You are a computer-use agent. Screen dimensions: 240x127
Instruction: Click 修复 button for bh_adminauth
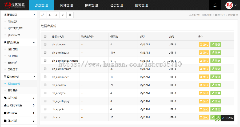(216, 53)
